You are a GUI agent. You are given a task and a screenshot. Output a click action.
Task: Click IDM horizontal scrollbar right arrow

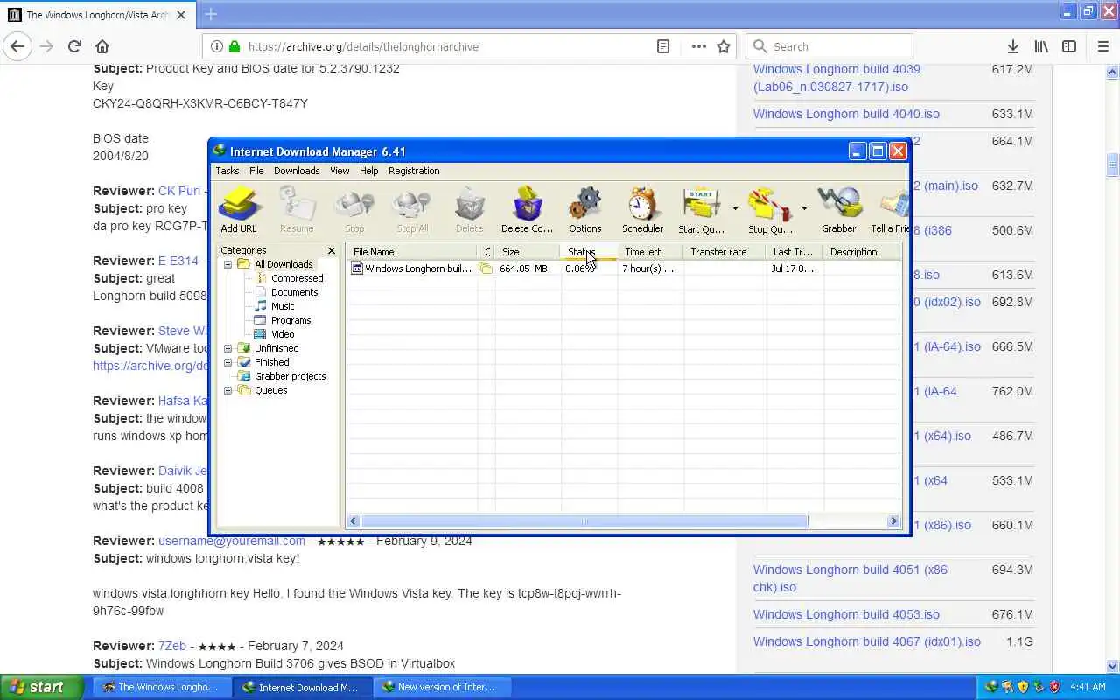pyautogui.click(x=893, y=521)
